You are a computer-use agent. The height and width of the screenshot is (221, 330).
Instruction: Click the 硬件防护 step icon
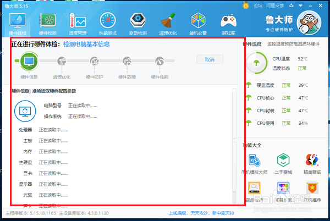(x=94, y=61)
